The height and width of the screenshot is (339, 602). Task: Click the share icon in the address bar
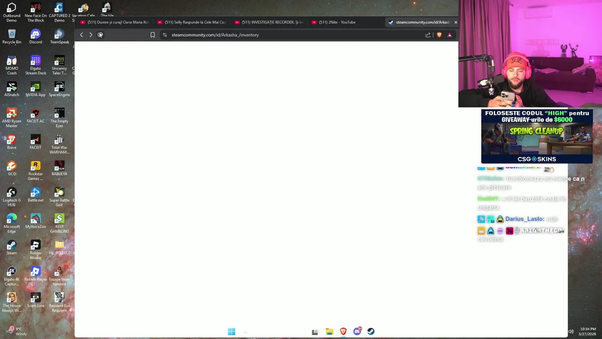coord(428,35)
